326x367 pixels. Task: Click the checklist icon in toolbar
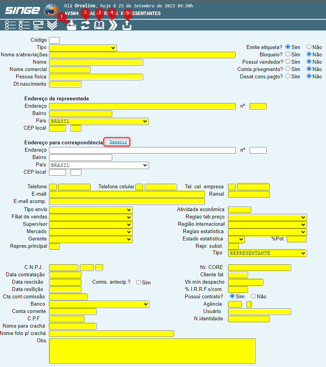[24, 25]
